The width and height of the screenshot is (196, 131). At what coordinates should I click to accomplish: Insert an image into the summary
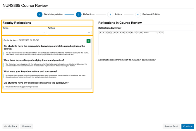point(141,33)
